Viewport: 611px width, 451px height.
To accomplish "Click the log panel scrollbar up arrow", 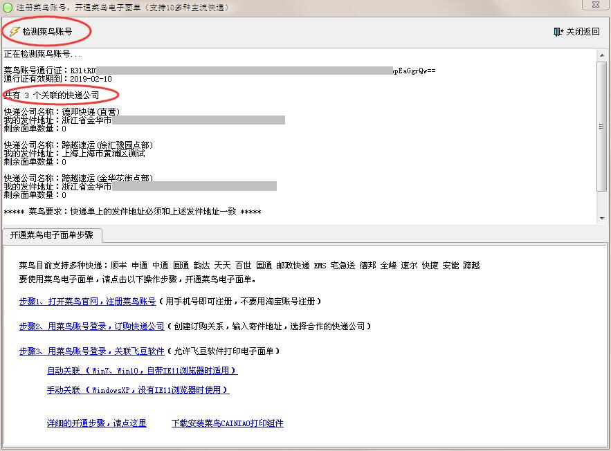I will click(x=602, y=55).
